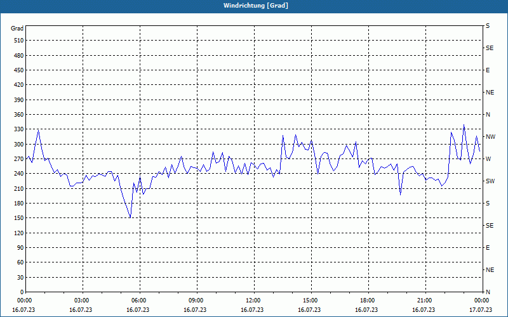Click the 16.07.23 date under 03:00
The width and height of the screenshot is (508, 317).
pos(81,310)
